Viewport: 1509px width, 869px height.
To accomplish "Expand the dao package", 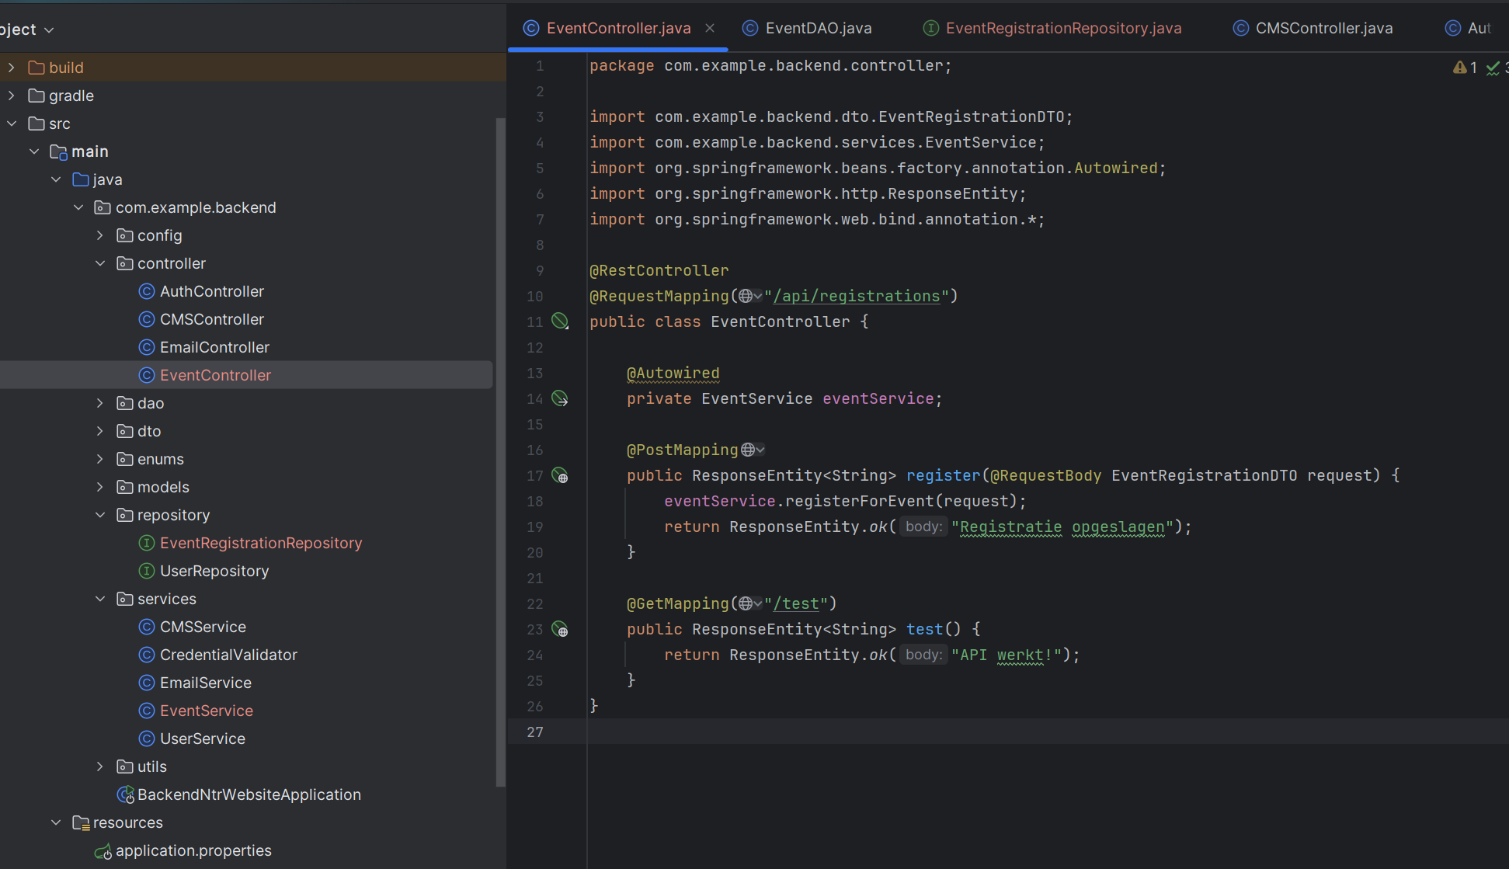I will coord(100,403).
